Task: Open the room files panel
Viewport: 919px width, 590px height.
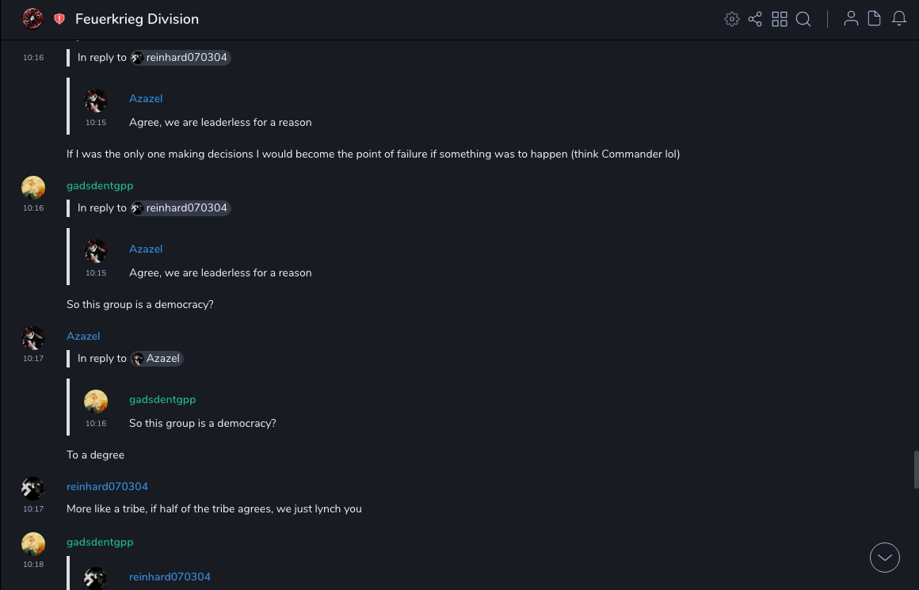Action: point(875,19)
